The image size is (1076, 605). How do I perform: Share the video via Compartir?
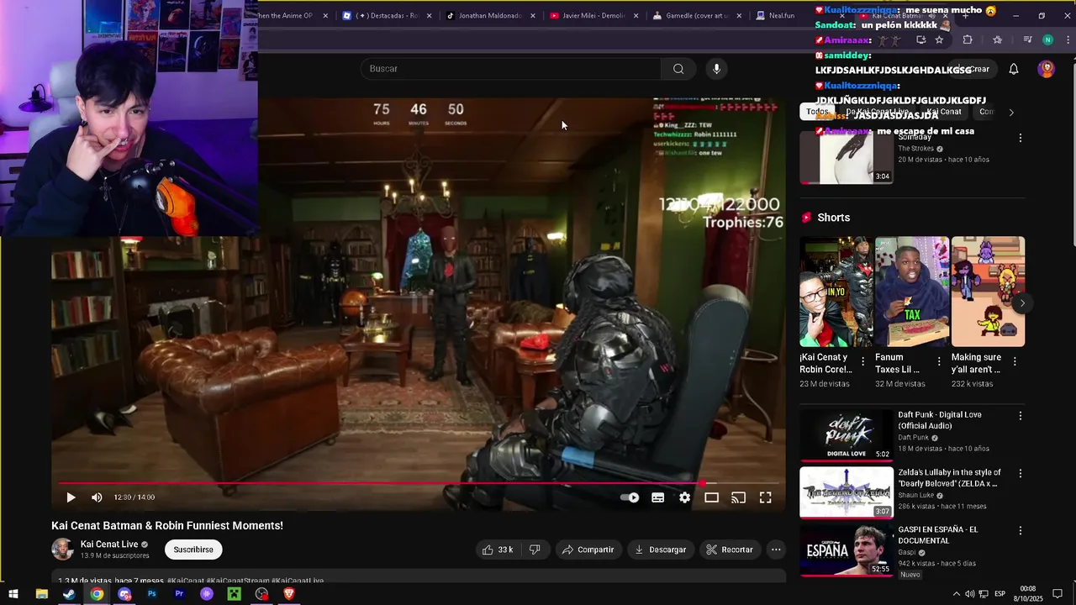click(x=588, y=550)
